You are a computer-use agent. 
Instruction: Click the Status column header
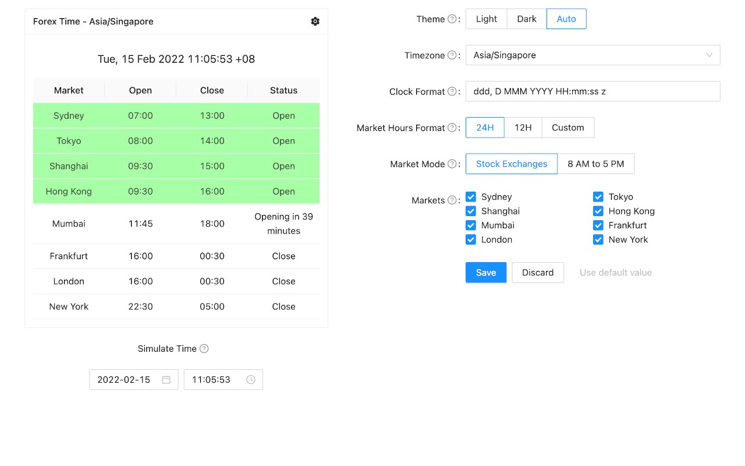(283, 90)
